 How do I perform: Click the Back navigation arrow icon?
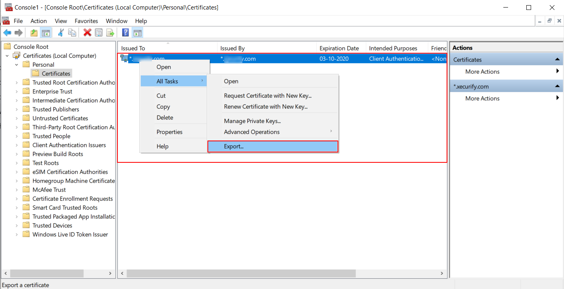pos(7,32)
